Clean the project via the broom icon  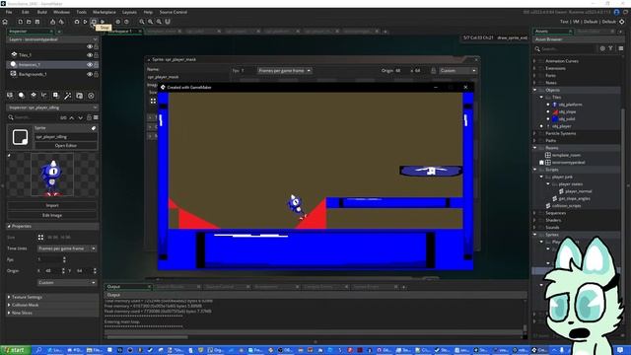point(103,22)
